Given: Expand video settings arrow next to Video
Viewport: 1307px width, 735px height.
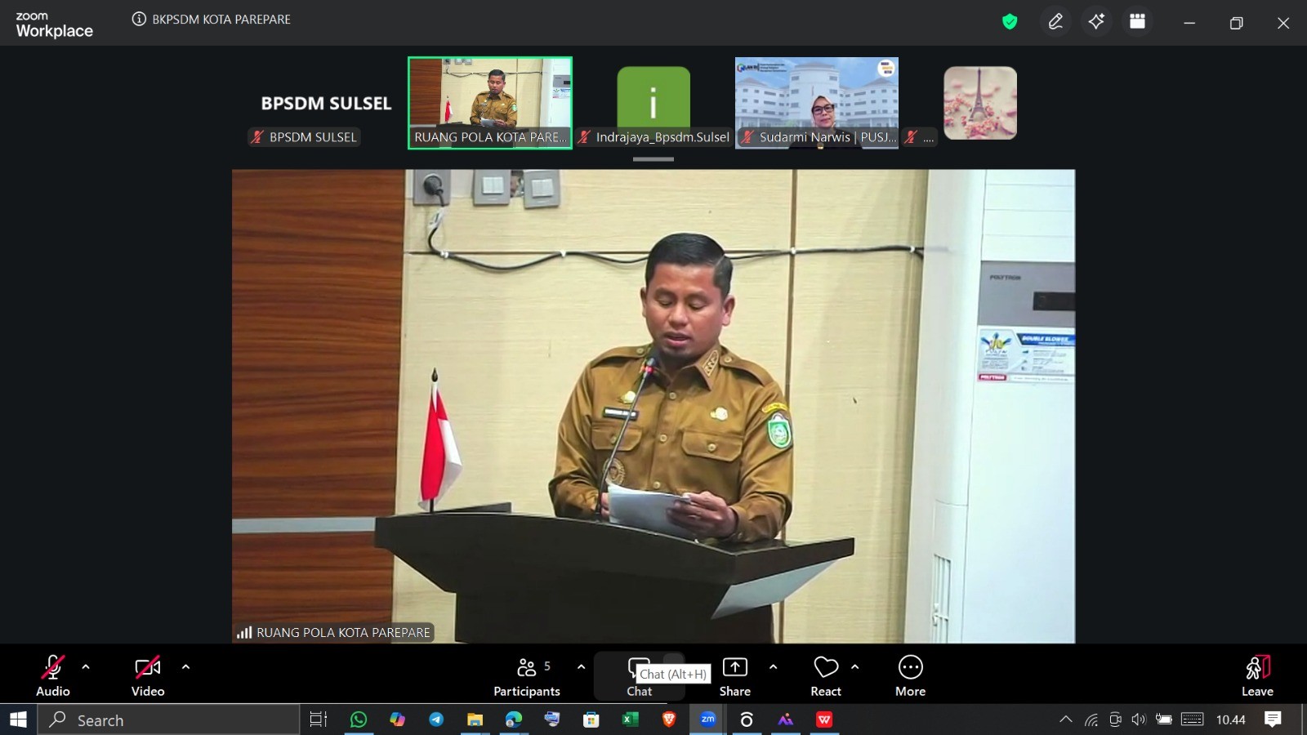Looking at the screenshot, I should pos(185,667).
